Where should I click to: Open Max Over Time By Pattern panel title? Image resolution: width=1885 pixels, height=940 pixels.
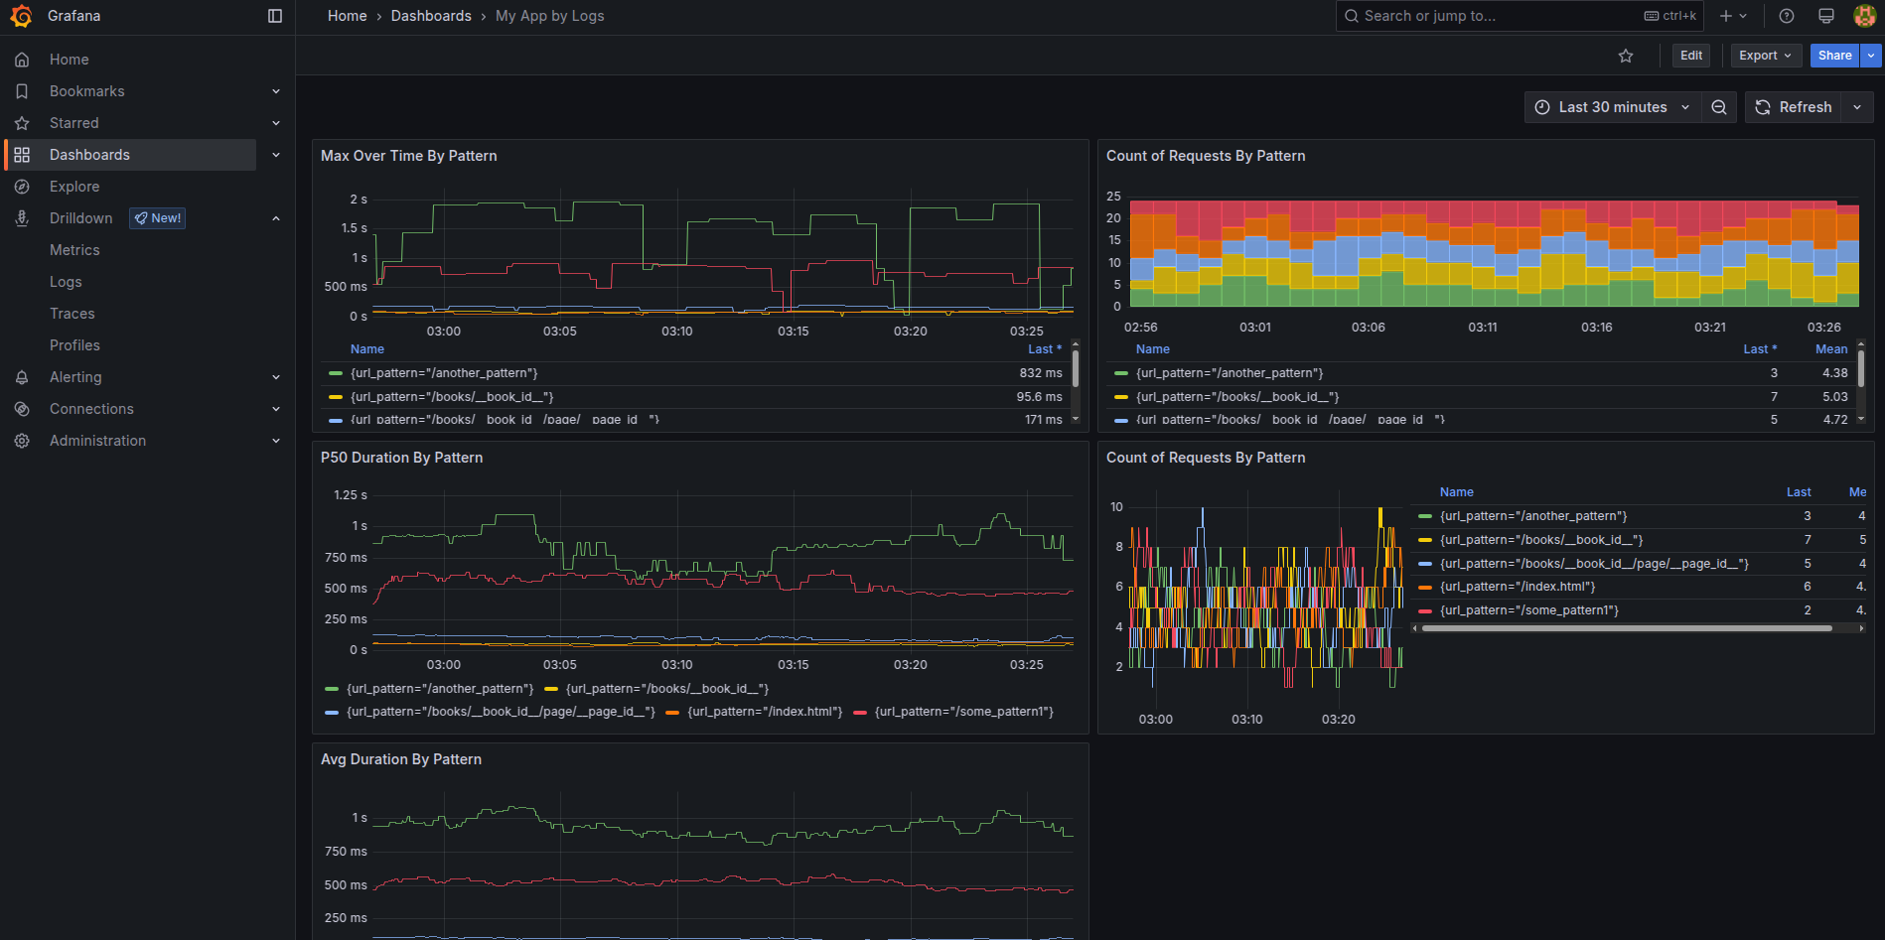409,156
